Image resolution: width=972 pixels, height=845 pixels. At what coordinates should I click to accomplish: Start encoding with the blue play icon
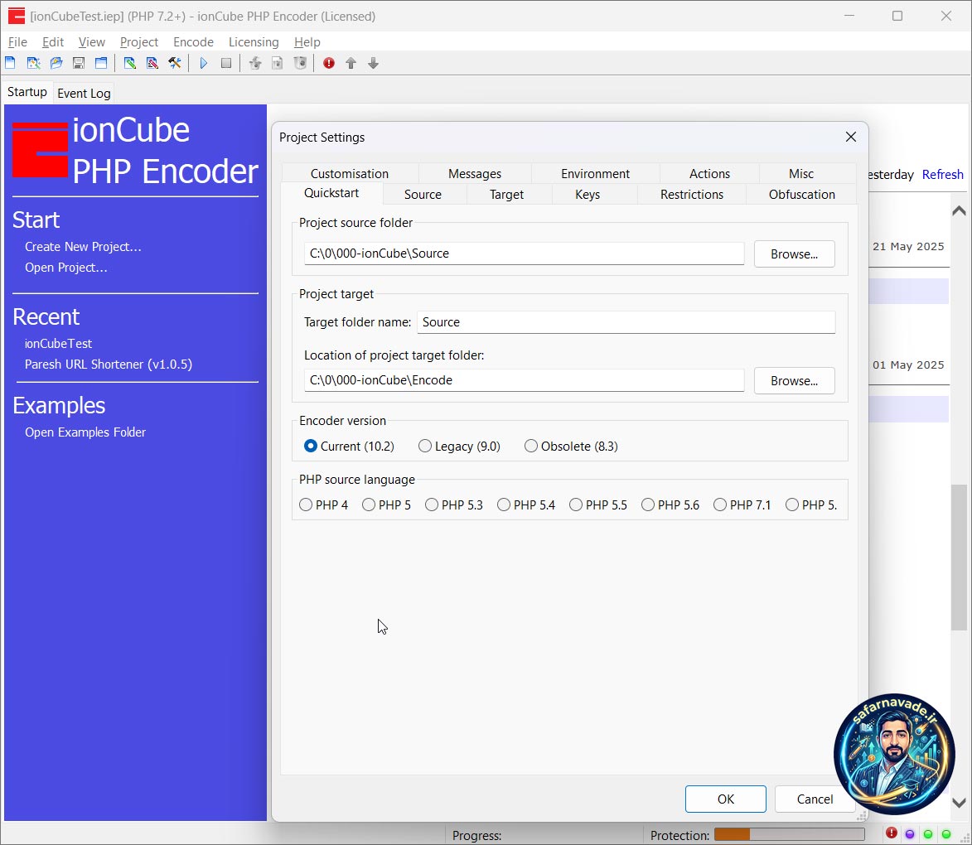pos(203,63)
